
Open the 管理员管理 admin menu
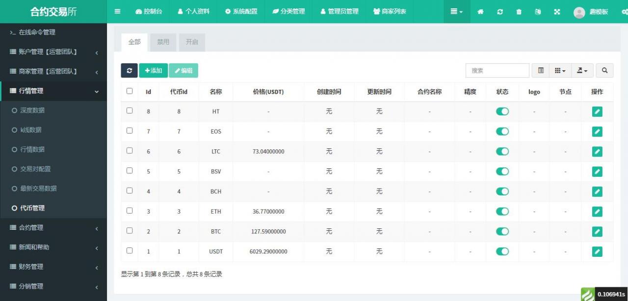tap(339, 11)
